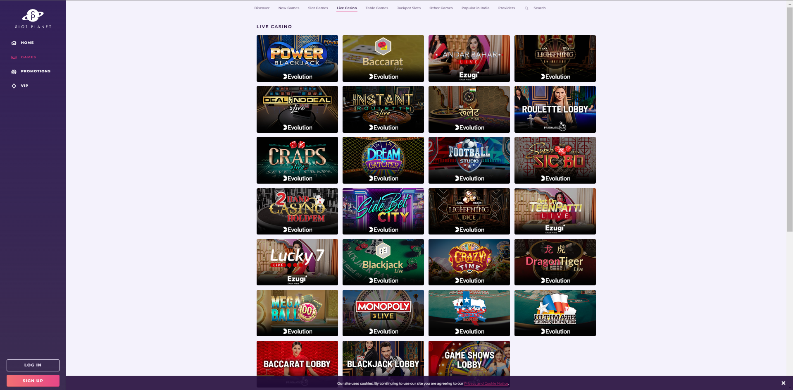Open Bet On Teen Patti Live

click(x=555, y=211)
